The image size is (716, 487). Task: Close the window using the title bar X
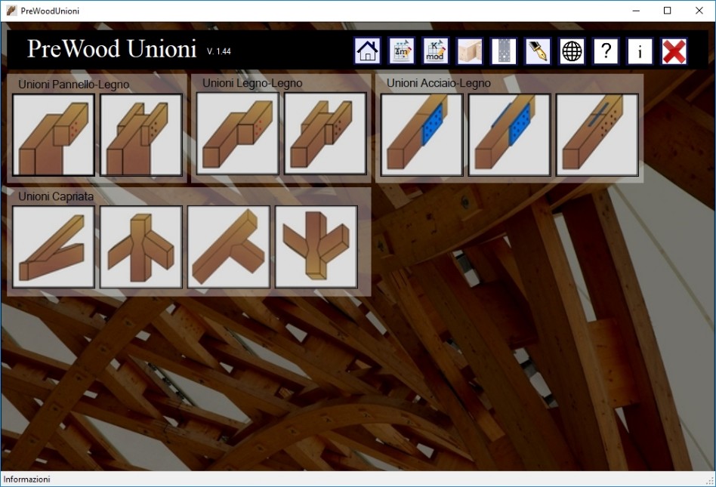coord(699,11)
